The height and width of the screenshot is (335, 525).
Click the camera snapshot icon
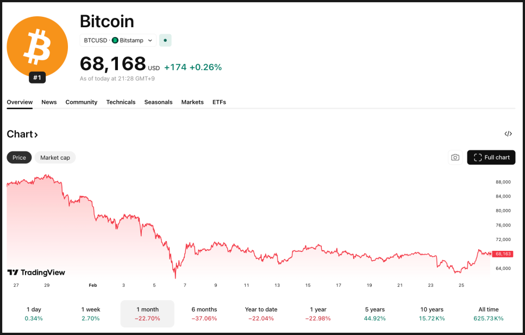(455, 157)
